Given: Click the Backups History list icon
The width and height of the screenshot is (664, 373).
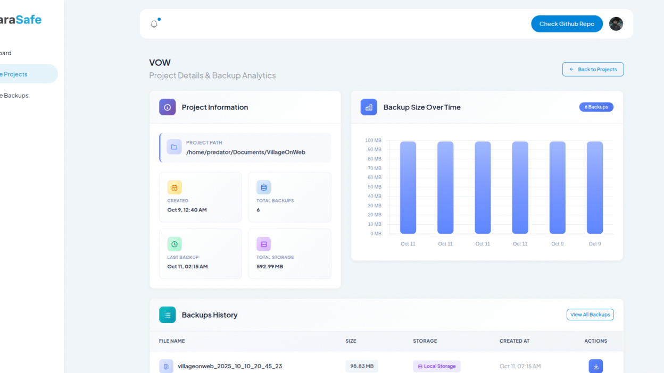Looking at the screenshot, I should click(167, 315).
